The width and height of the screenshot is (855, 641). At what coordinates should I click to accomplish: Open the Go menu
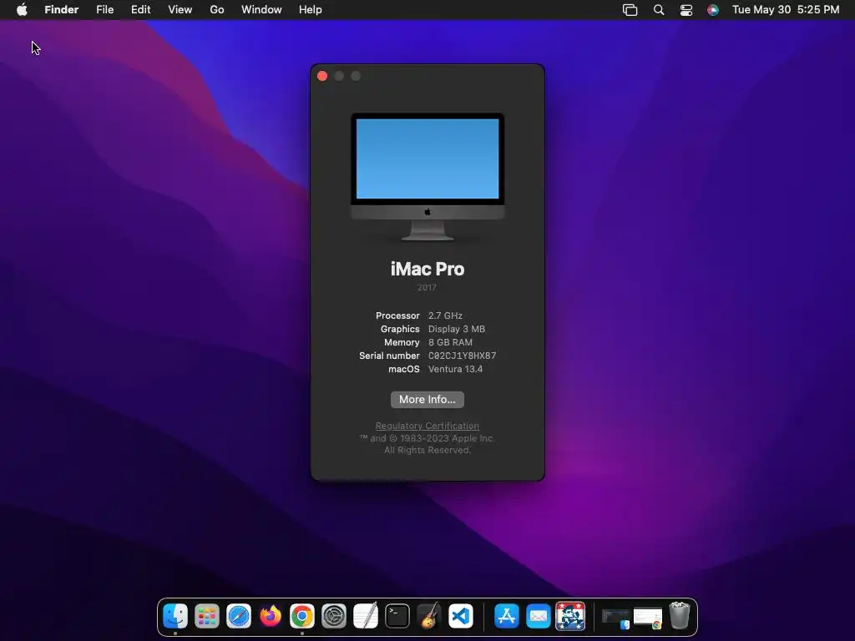tap(217, 10)
